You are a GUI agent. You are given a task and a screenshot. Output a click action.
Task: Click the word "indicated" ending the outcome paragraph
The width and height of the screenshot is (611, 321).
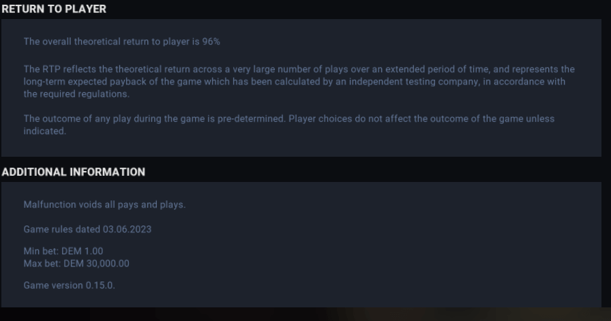click(44, 131)
